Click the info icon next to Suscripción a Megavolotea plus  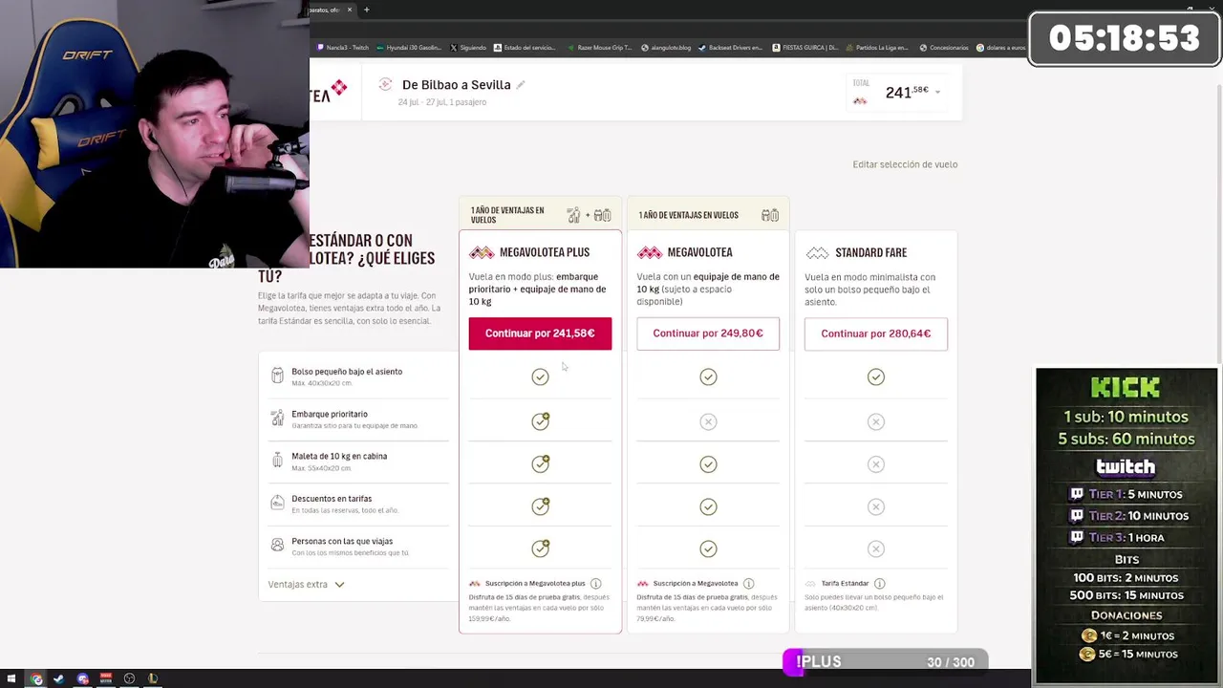pos(595,584)
